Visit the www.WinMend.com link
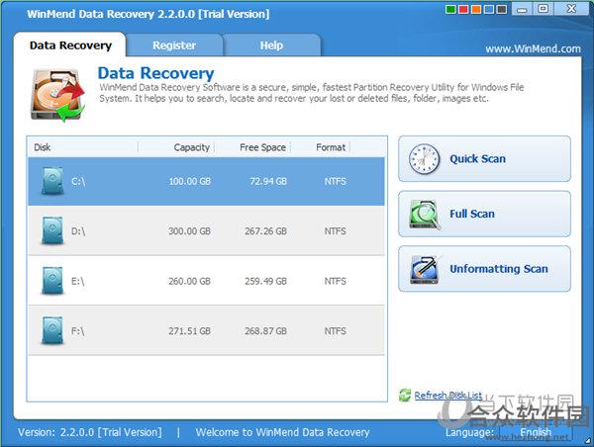 coord(533,48)
